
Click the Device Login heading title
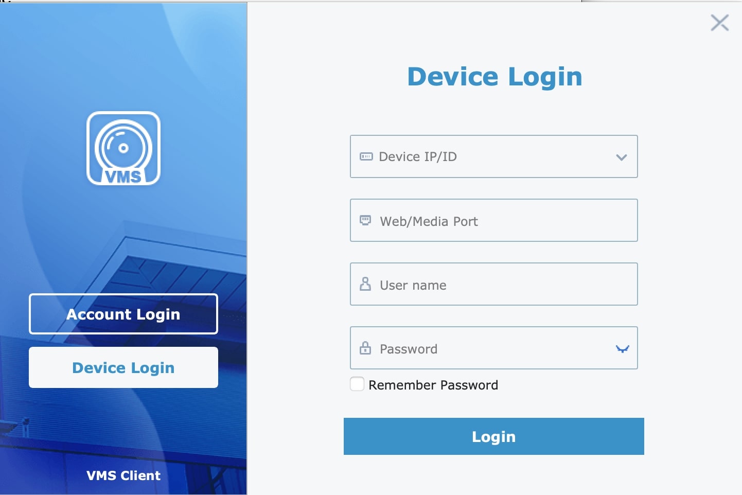pyautogui.click(x=494, y=77)
